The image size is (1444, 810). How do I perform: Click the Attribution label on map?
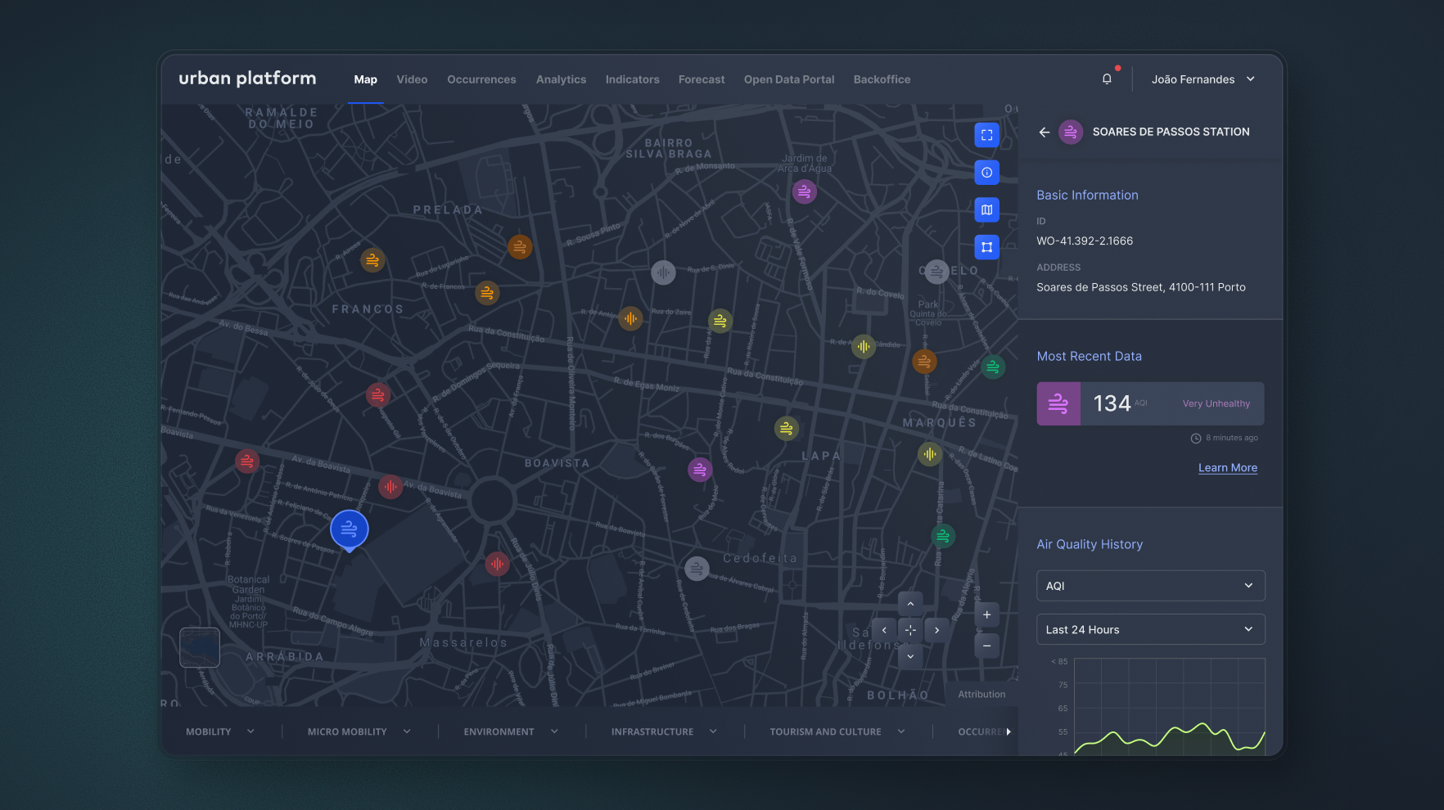[x=981, y=695]
